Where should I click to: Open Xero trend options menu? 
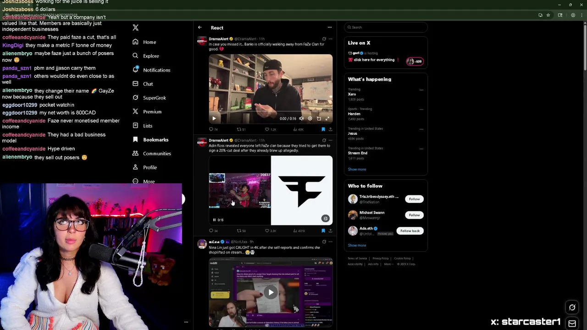pos(421,90)
